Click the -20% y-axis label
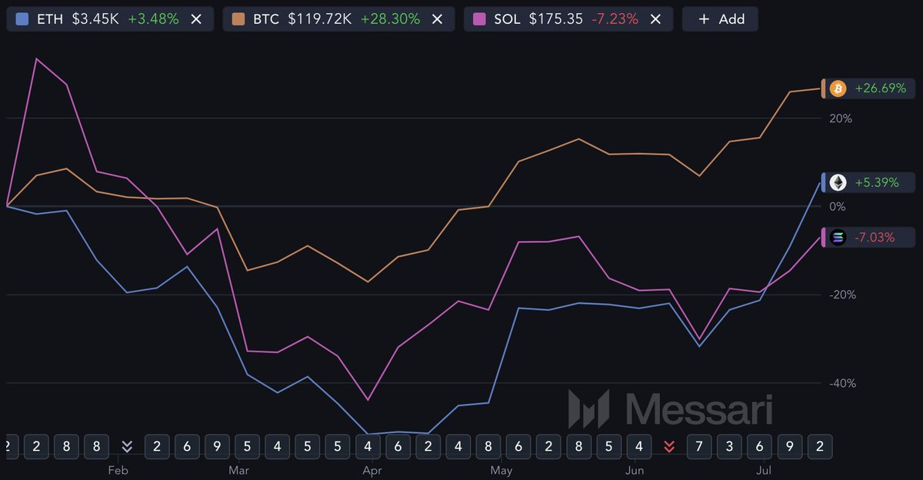 click(x=843, y=295)
